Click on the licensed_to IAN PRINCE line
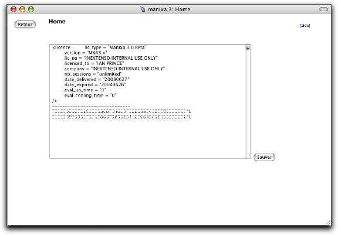 point(94,63)
